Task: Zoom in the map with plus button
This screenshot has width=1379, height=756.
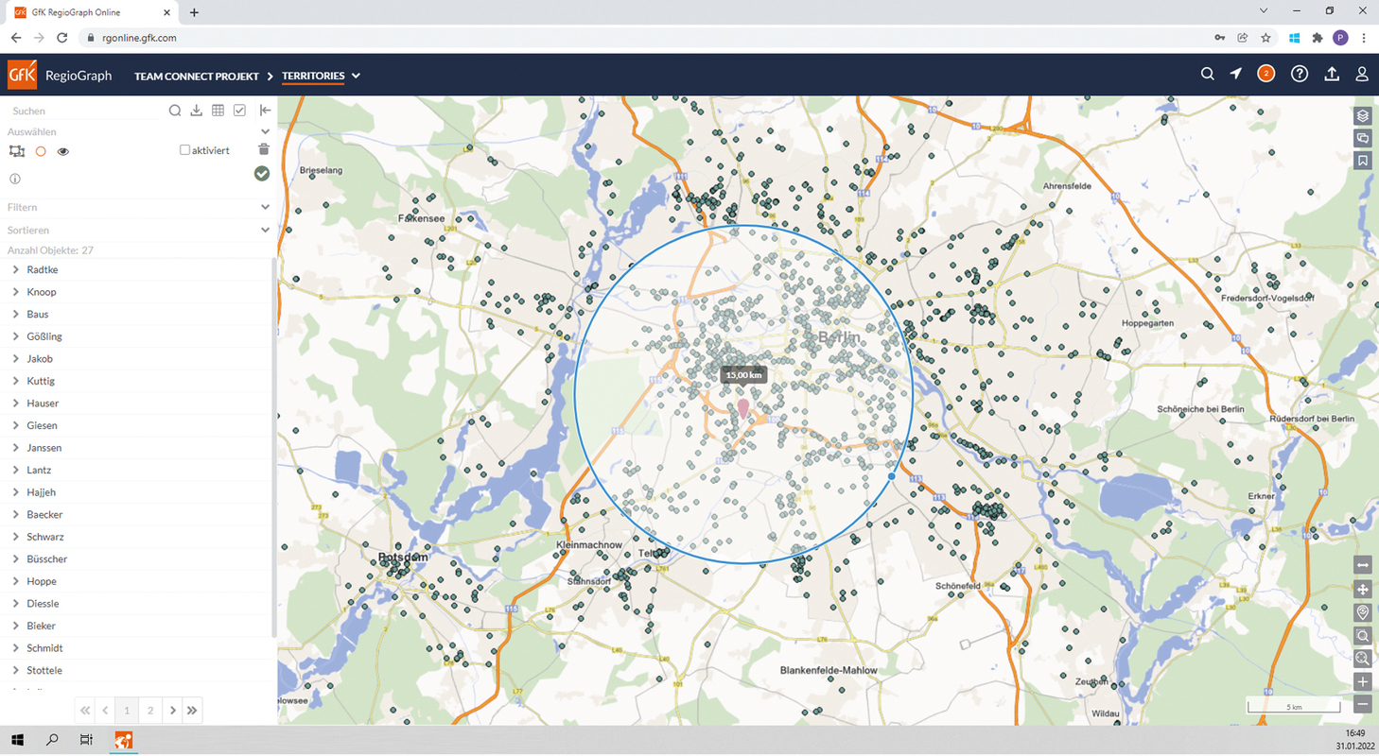Action: [1363, 681]
